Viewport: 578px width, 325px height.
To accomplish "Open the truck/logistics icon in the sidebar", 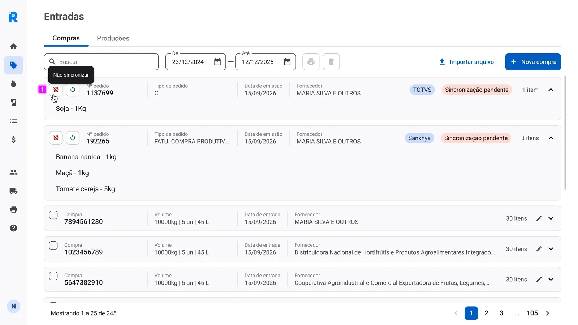I will tap(13, 191).
